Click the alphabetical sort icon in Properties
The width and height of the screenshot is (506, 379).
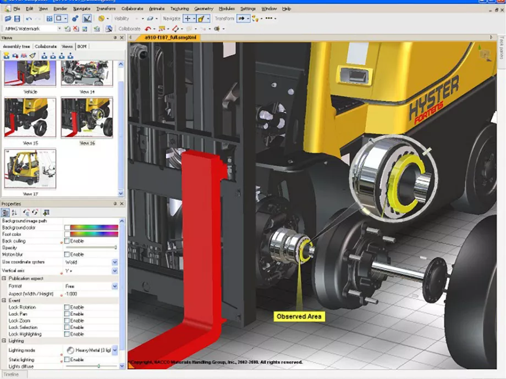pyautogui.click(x=14, y=213)
